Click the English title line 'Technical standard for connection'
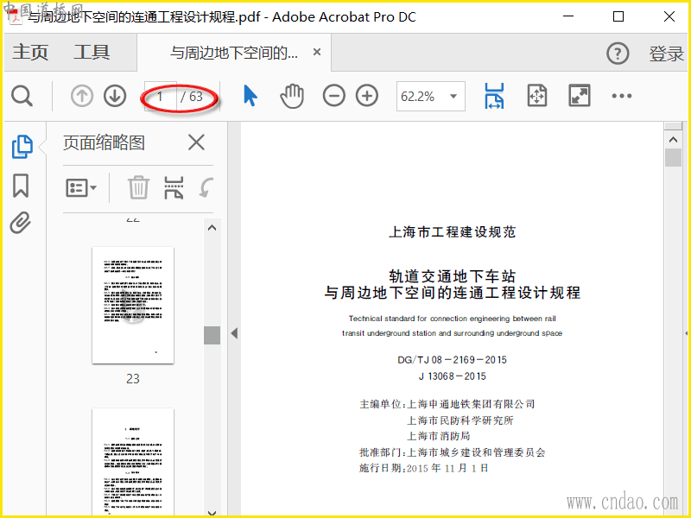This screenshot has width=691, height=518. click(452, 319)
